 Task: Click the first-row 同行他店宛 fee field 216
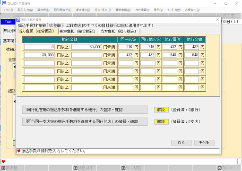(x=148, y=47)
